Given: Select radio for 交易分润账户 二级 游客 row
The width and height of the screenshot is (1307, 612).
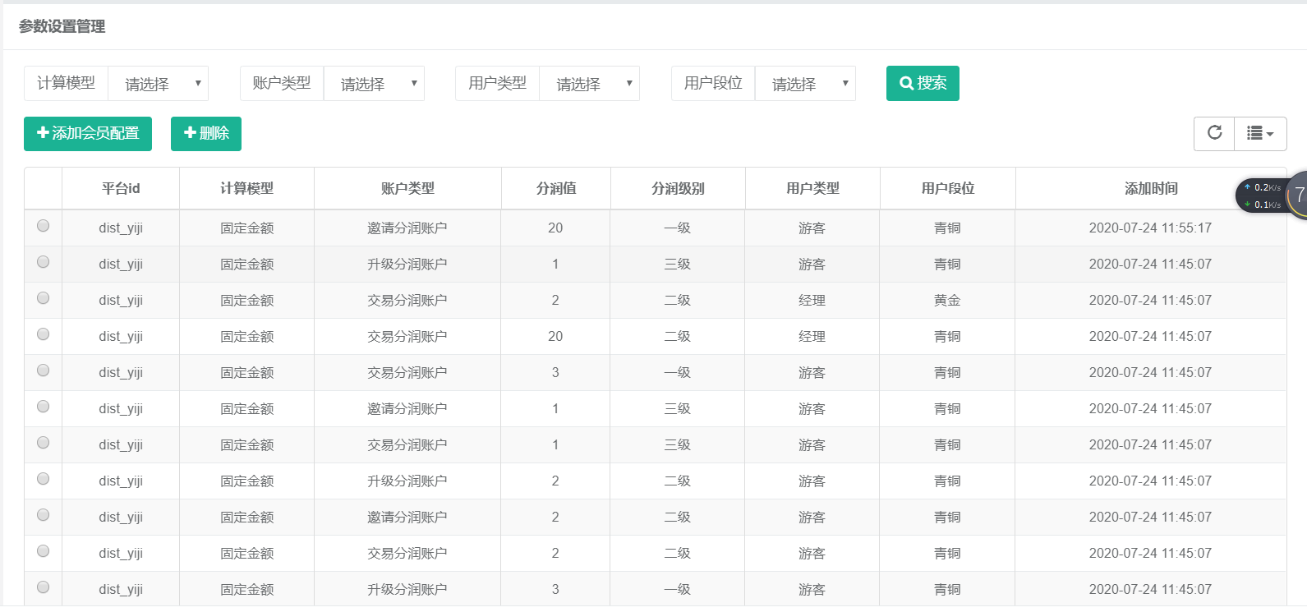Looking at the screenshot, I should pyautogui.click(x=44, y=551).
